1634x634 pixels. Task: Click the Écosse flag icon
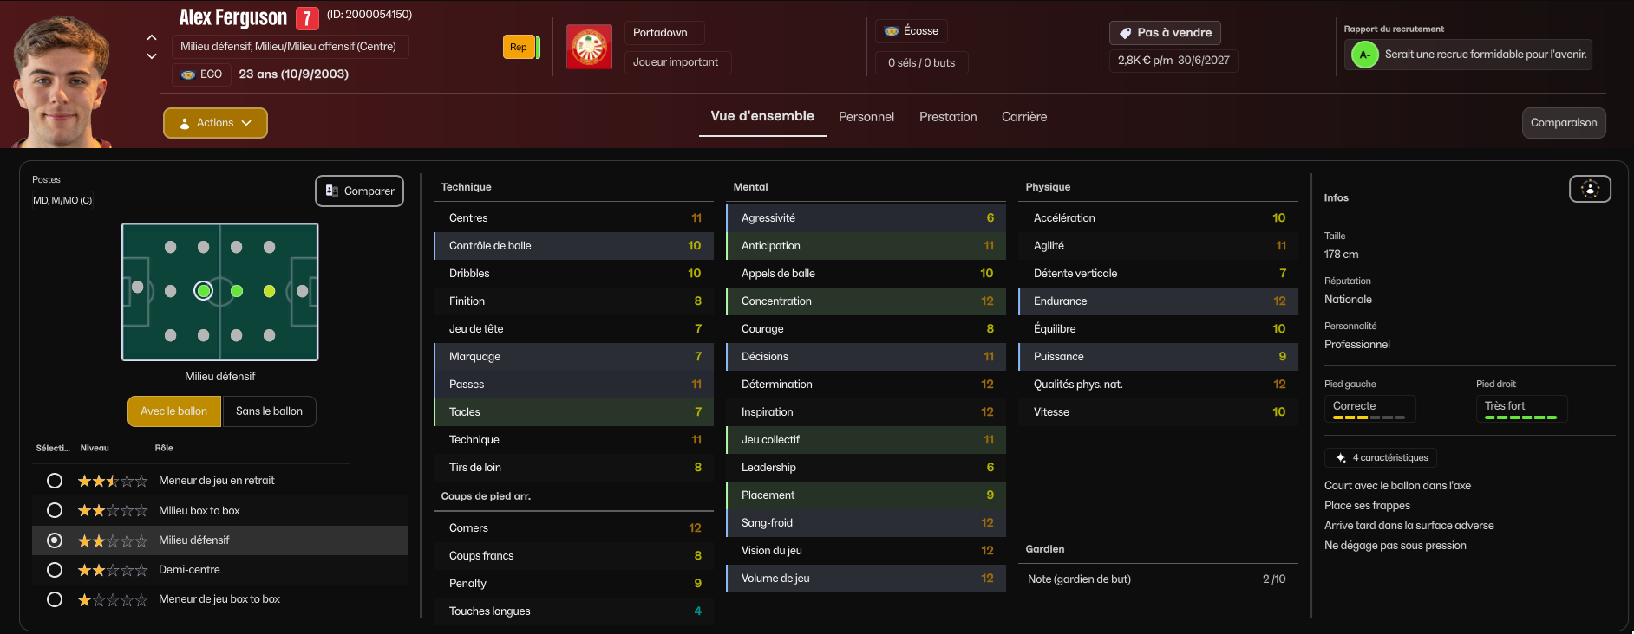point(892,31)
